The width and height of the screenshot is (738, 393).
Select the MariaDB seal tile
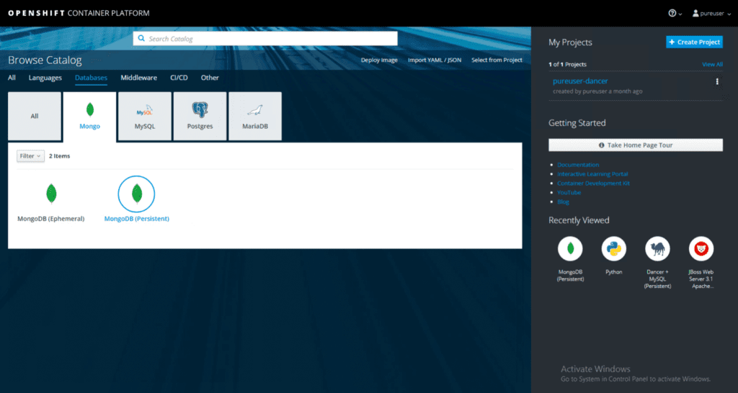coord(255,116)
